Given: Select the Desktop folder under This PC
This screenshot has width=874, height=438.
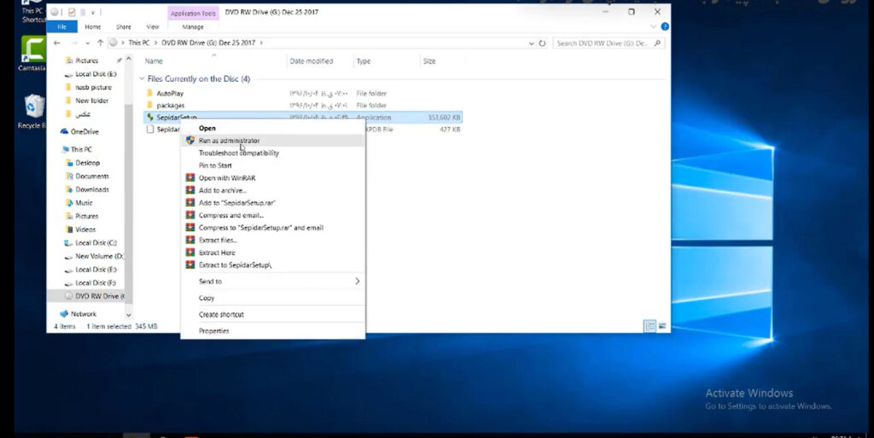Looking at the screenshot, I should (x=88, y=163).
